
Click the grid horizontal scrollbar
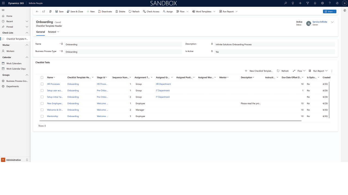tap(170, 121)
